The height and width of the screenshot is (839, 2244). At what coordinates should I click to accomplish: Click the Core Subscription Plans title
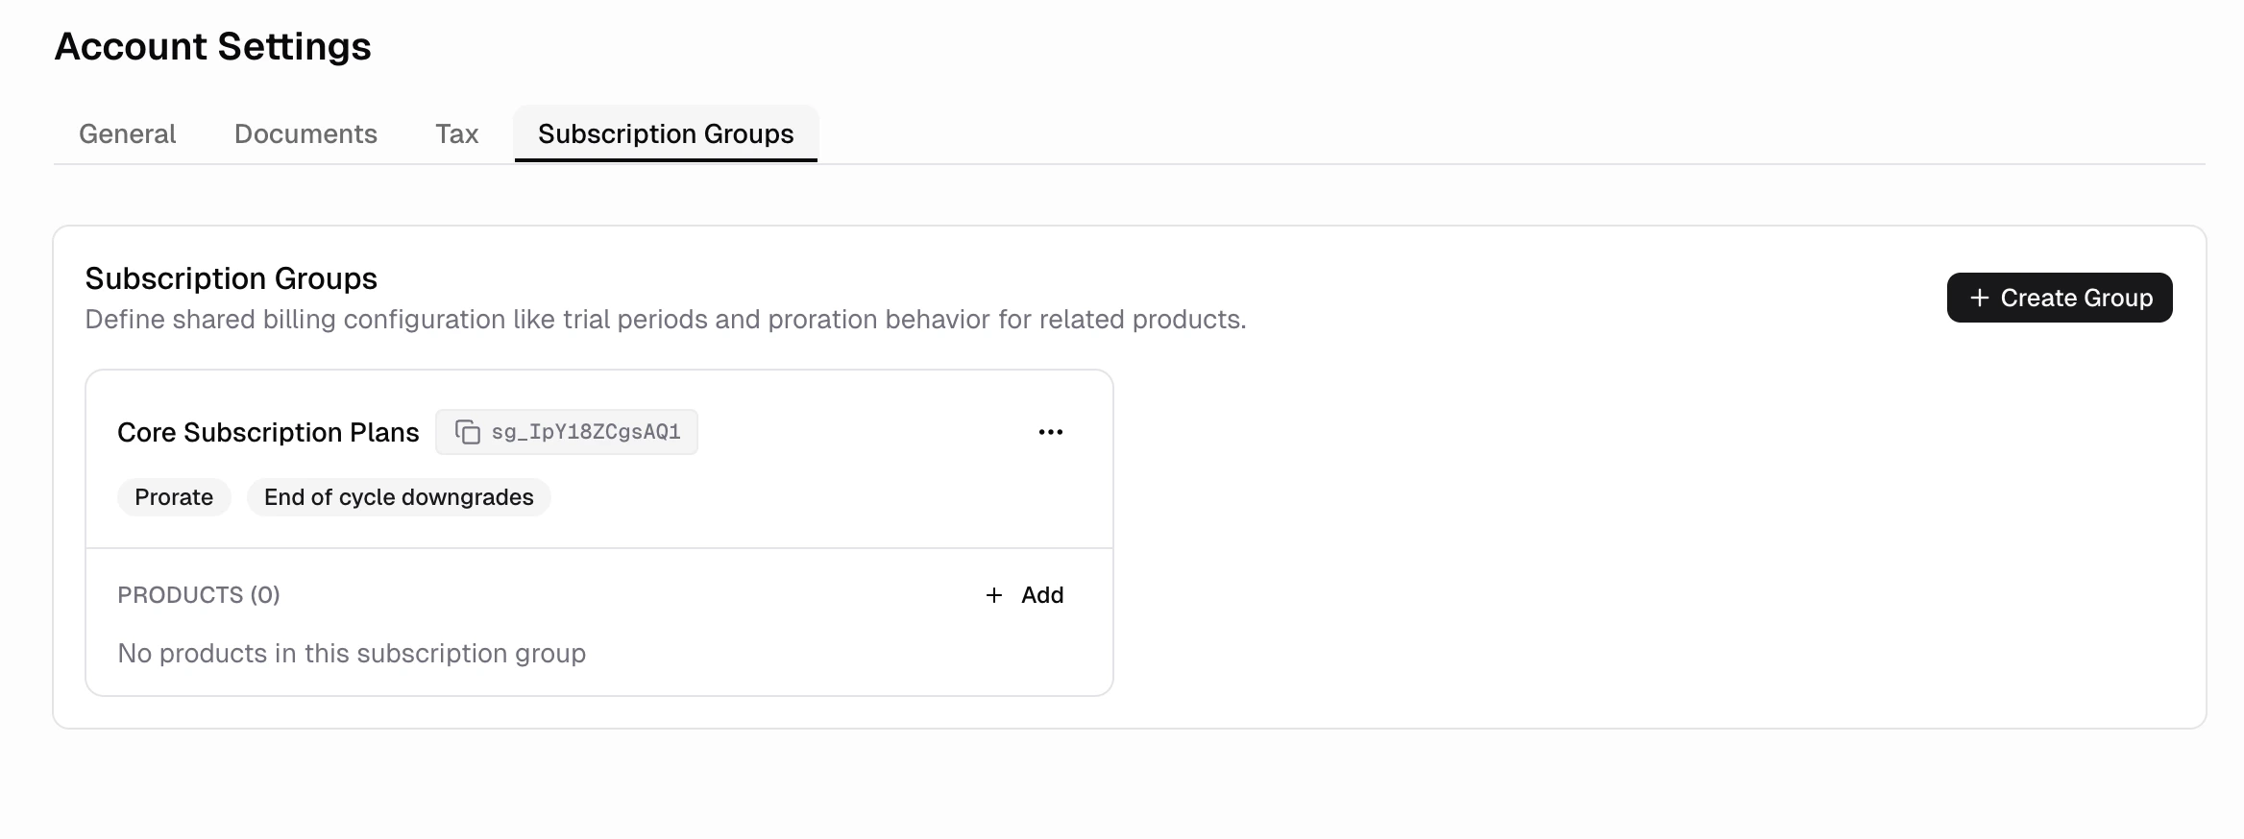point(267,432)
